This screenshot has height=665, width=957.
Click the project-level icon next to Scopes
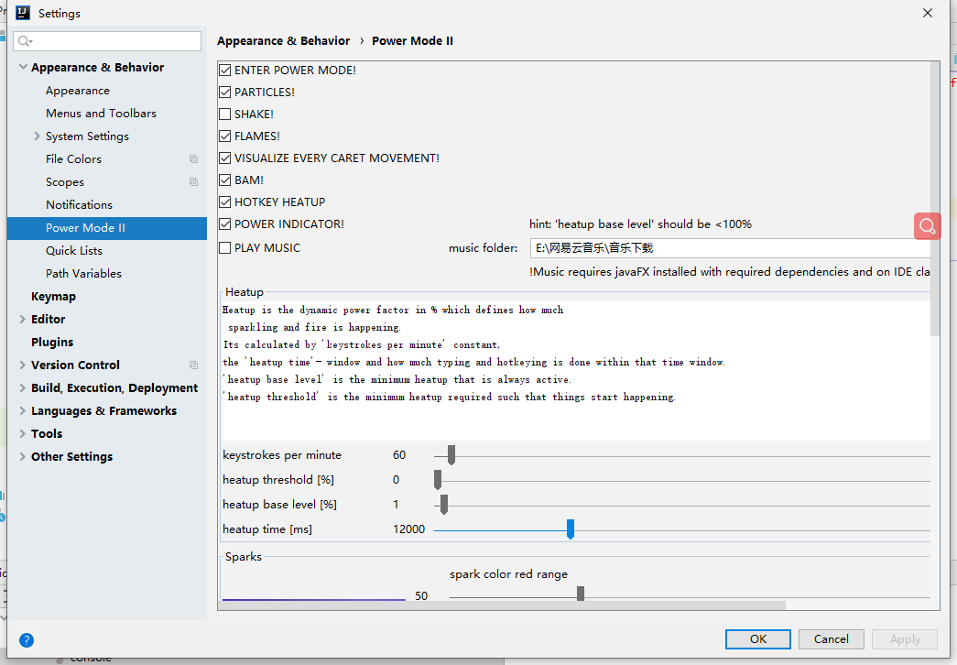tap(193, 181)
